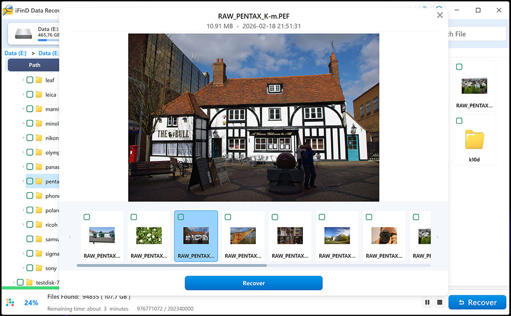Screen dimensions: 511x316
Task: Tick the checkbox beside testdisk-7 folder
Action: (x=20, y=282)
